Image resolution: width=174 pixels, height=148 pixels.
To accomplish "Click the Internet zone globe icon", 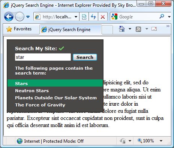I will click(20, 141).
